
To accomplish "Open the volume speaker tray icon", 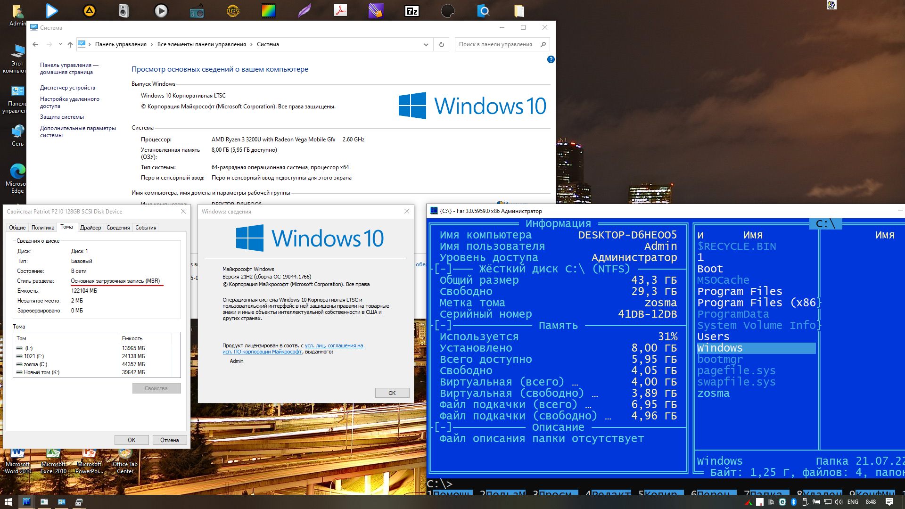I will coord(838,502).
